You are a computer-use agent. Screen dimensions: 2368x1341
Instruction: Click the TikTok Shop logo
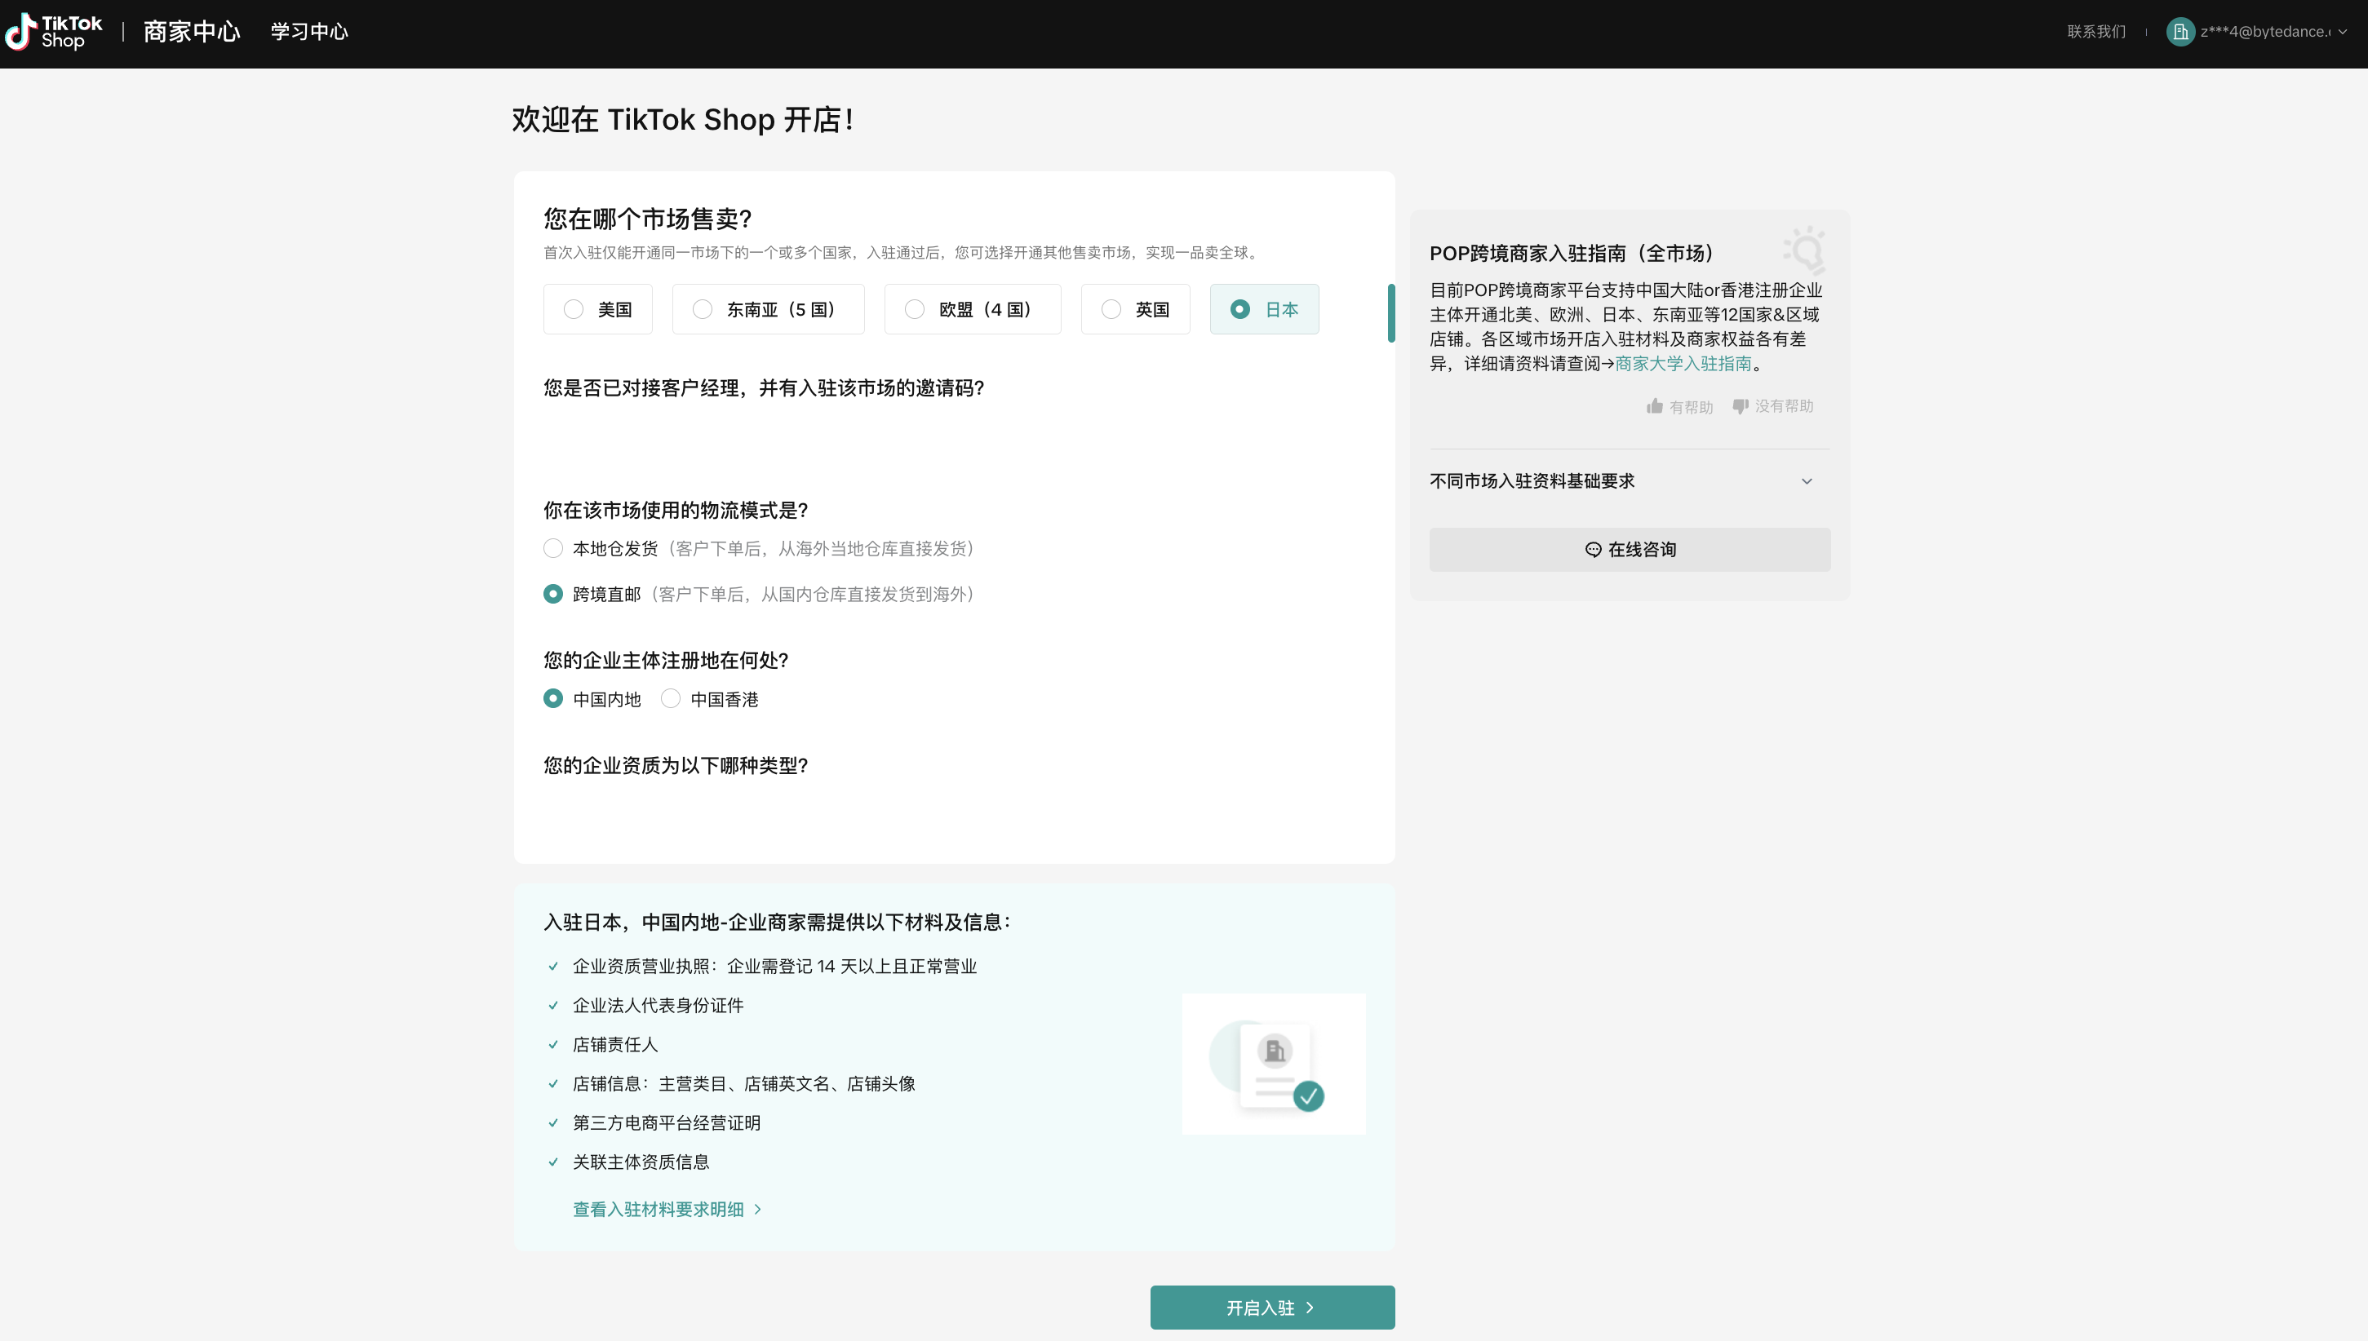53,31
